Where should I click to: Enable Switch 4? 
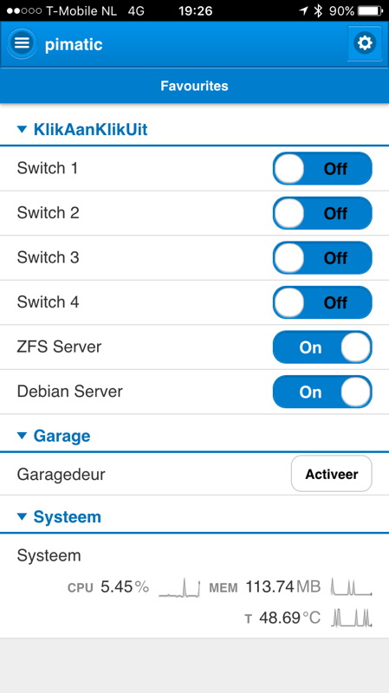[x=322, y=302]
